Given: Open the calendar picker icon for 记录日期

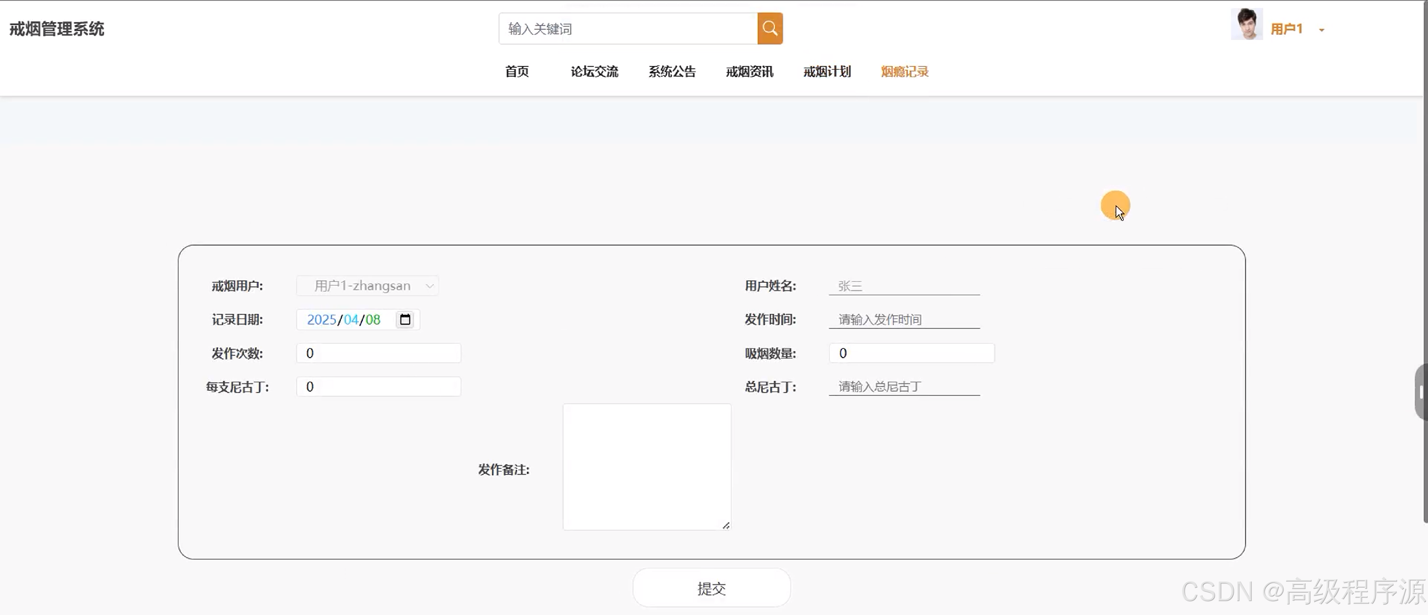Looking at the screenshot, I should [405, 320].
